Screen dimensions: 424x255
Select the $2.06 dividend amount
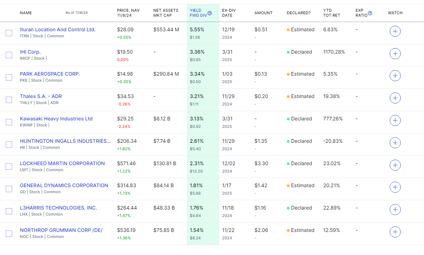click(x=261, y=230)
